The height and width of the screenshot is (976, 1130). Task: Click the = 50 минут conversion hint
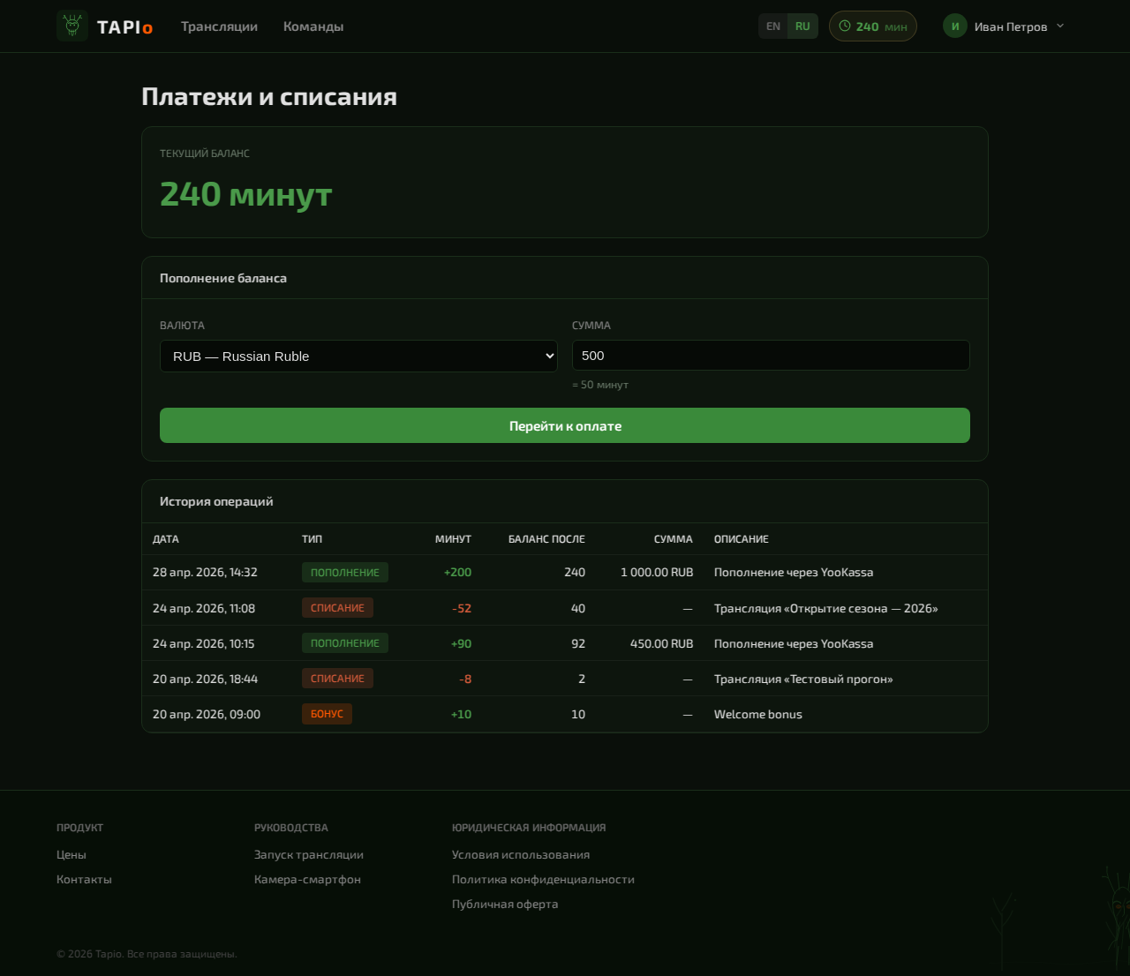click(x=600, y=385)
